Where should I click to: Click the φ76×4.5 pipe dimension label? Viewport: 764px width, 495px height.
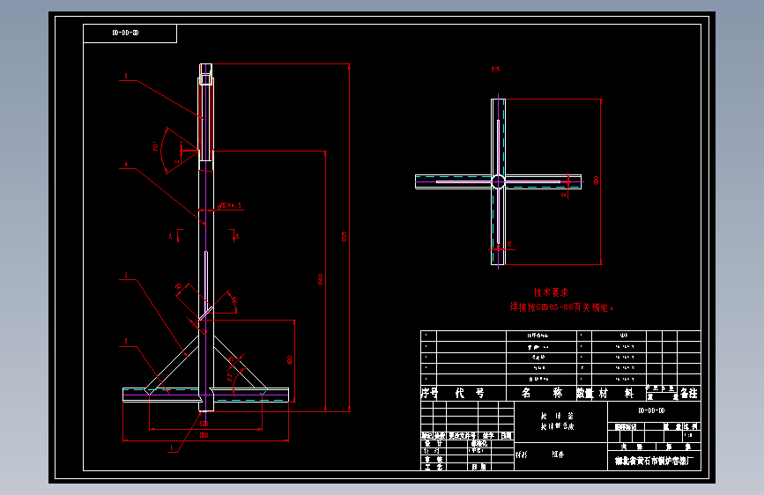[x=230, y=205]
